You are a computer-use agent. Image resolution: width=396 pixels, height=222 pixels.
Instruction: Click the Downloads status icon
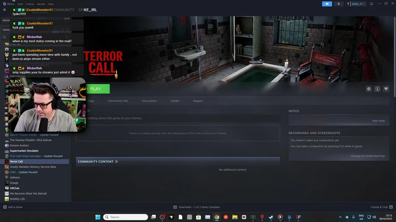pyautogui.click(x=175, y=207)
